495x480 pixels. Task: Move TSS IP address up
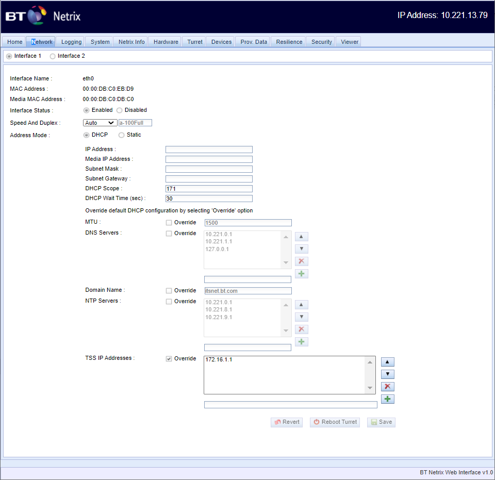388,362
